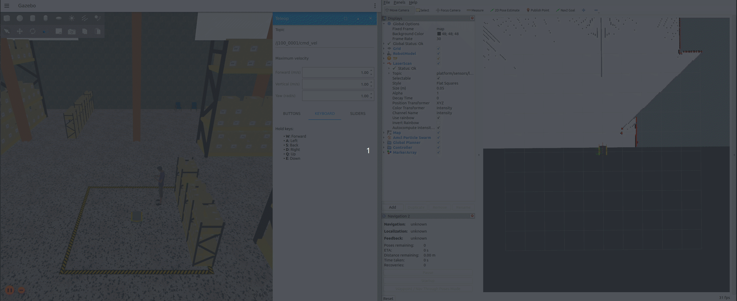This screenshot has height=301, width=737.
Task: Click the Add display button
Action: [x=392, y=207]
